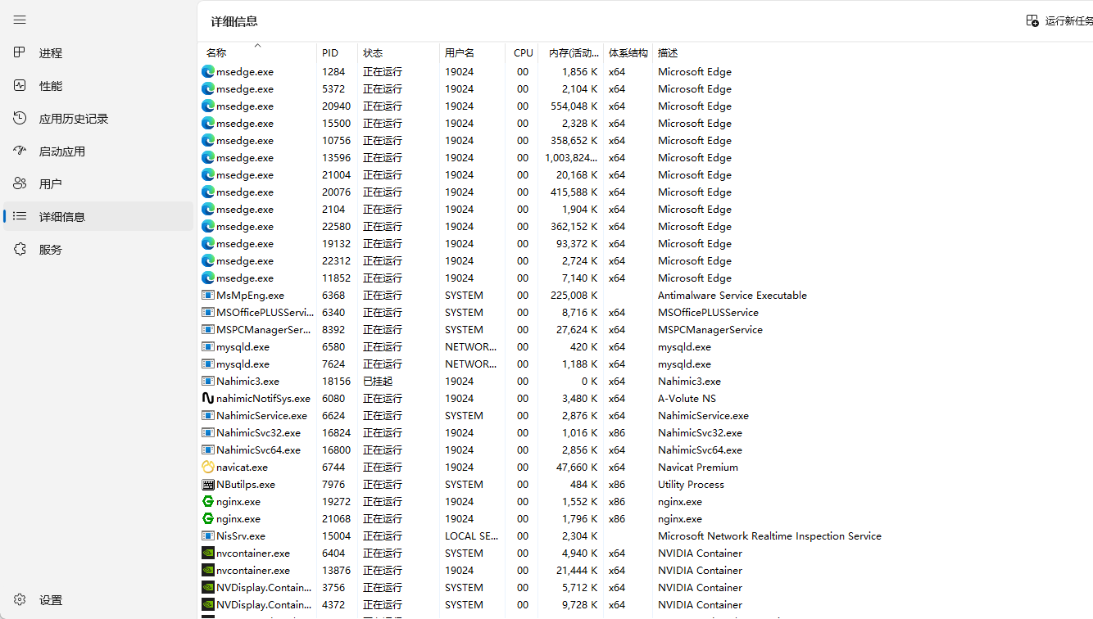Image resolution: width=1093 pixels, height=619 pixels.
Task: Click memory value 554,048 K
Action: coord(574,106)
